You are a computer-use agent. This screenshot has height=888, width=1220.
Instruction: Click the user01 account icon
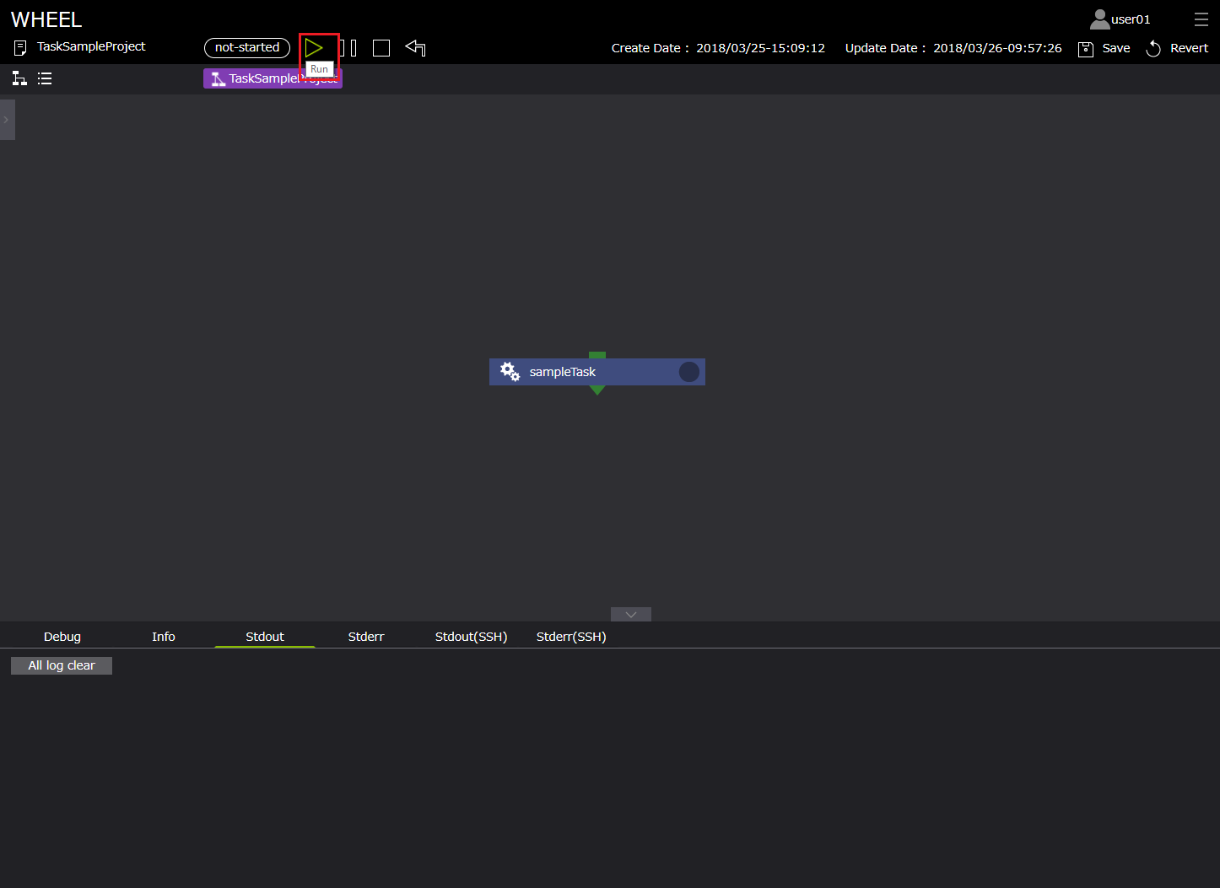1099,19
